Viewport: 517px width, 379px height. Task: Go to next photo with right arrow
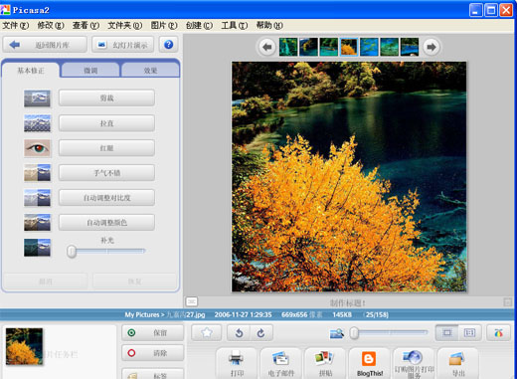tap(431, 47)
